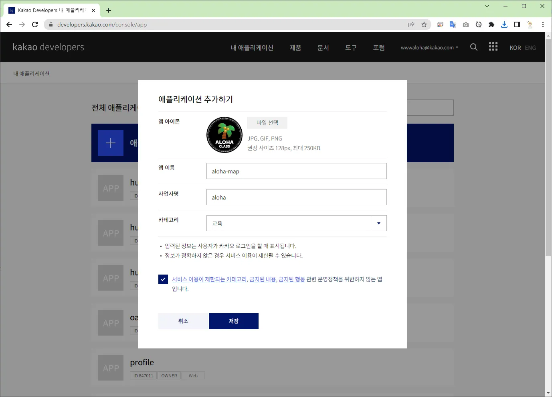
Task: Go back to the previous page
Action: [9, 24]
